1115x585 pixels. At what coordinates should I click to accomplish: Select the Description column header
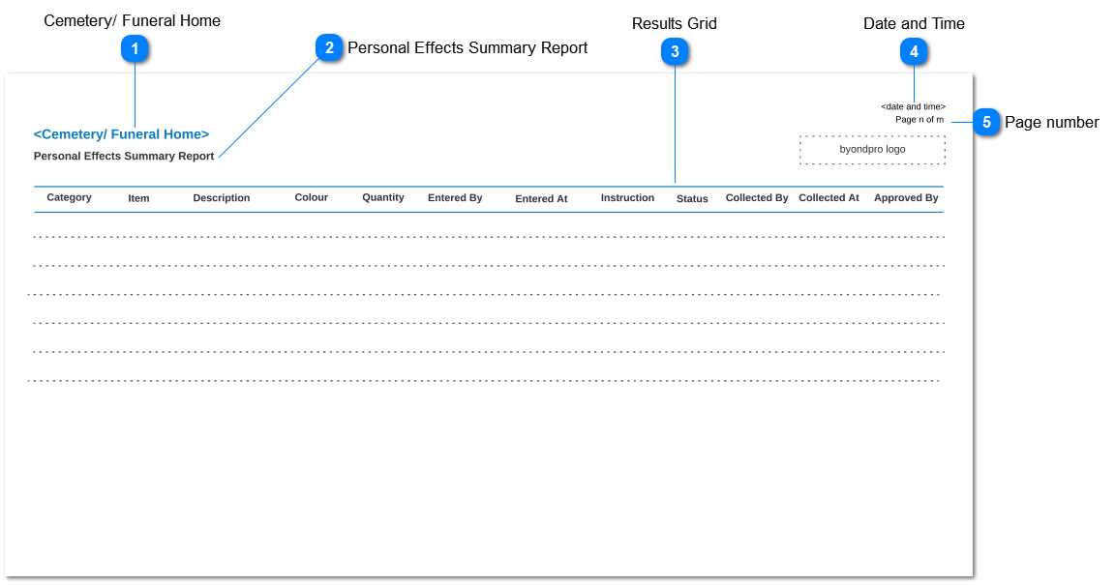coord(221,197)
